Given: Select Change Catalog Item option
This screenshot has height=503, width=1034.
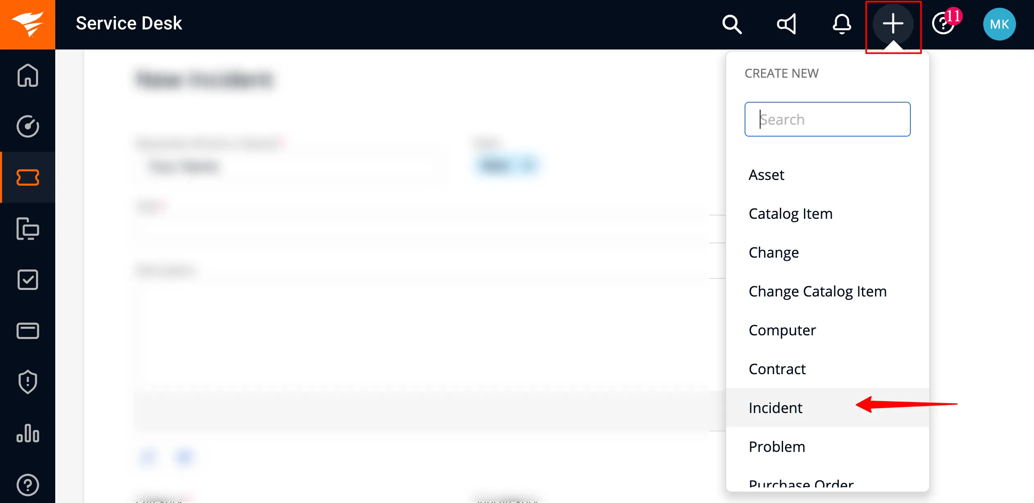Looking at the screenshot, I should 827,292.
